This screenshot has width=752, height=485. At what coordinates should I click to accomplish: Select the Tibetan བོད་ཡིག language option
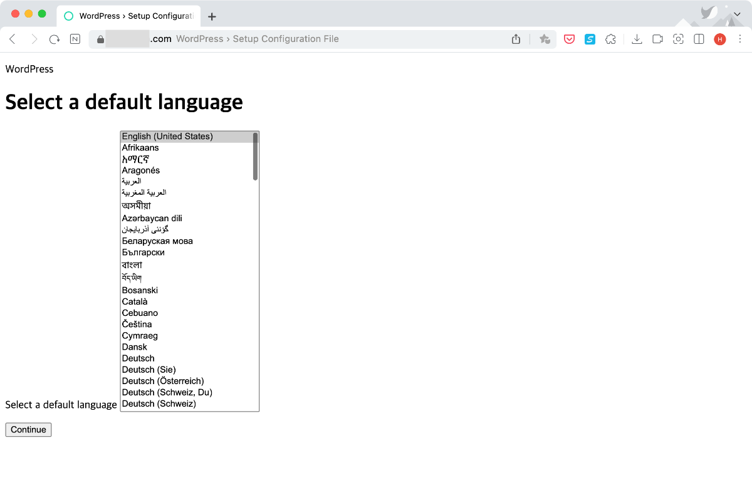point(186,278)
